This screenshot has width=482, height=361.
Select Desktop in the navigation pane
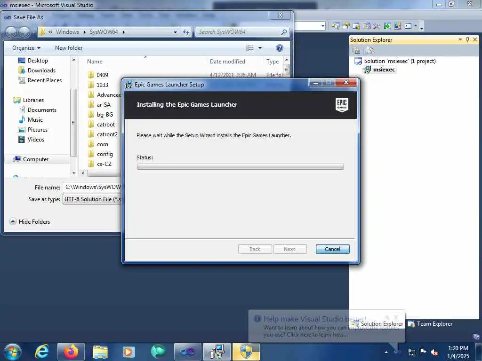33,61
